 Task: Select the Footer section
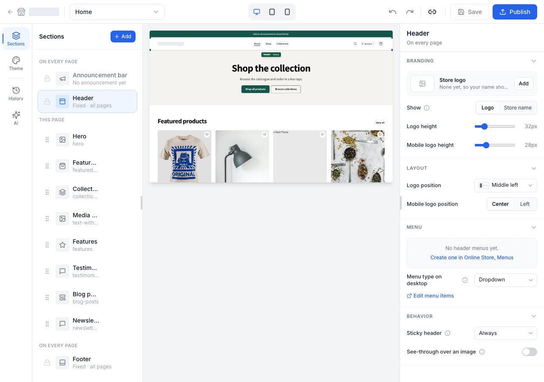pos(88,362)
